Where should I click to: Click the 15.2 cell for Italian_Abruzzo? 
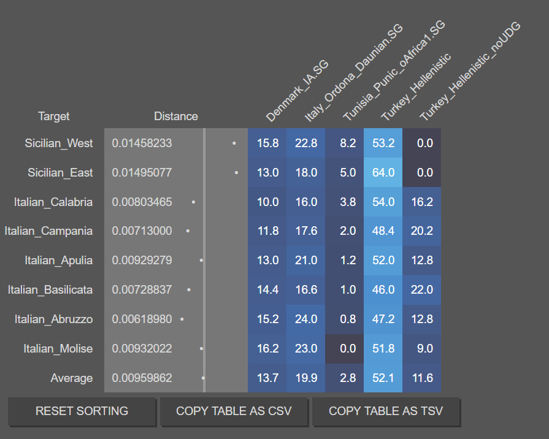[267, 319]
